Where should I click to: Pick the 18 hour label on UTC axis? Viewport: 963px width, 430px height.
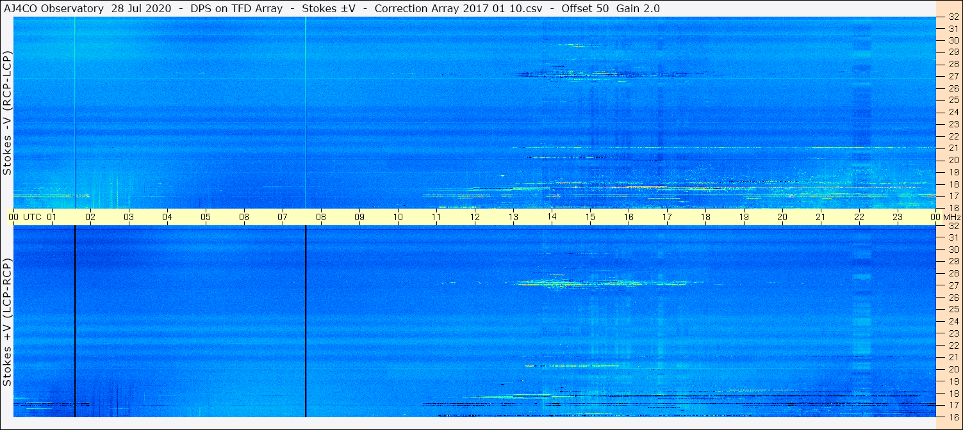click(705, 218)
